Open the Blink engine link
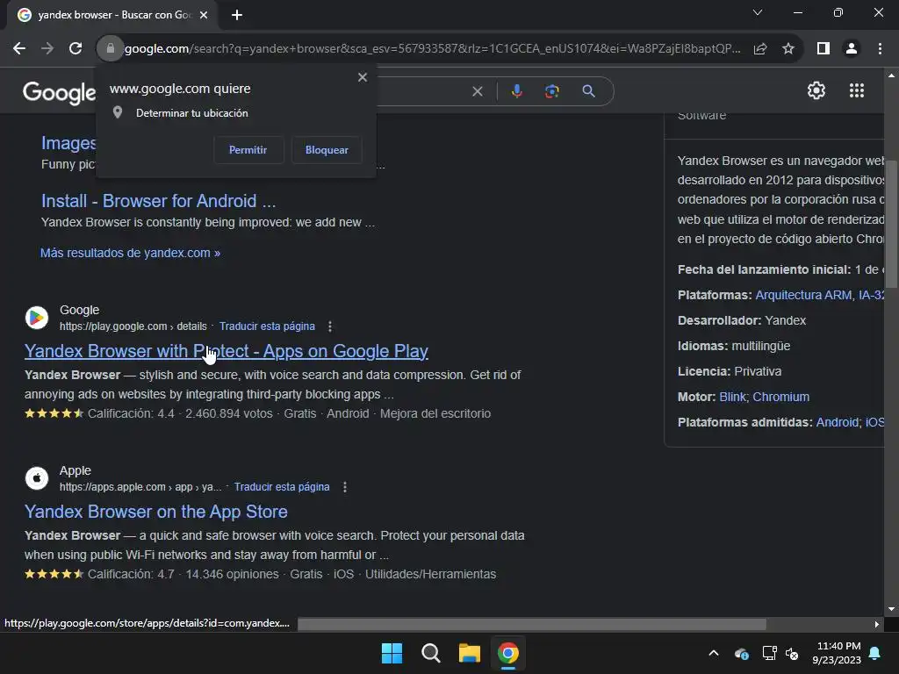This screenshot has height=674, width=899. pyautogui.click(x=733, y=397)
